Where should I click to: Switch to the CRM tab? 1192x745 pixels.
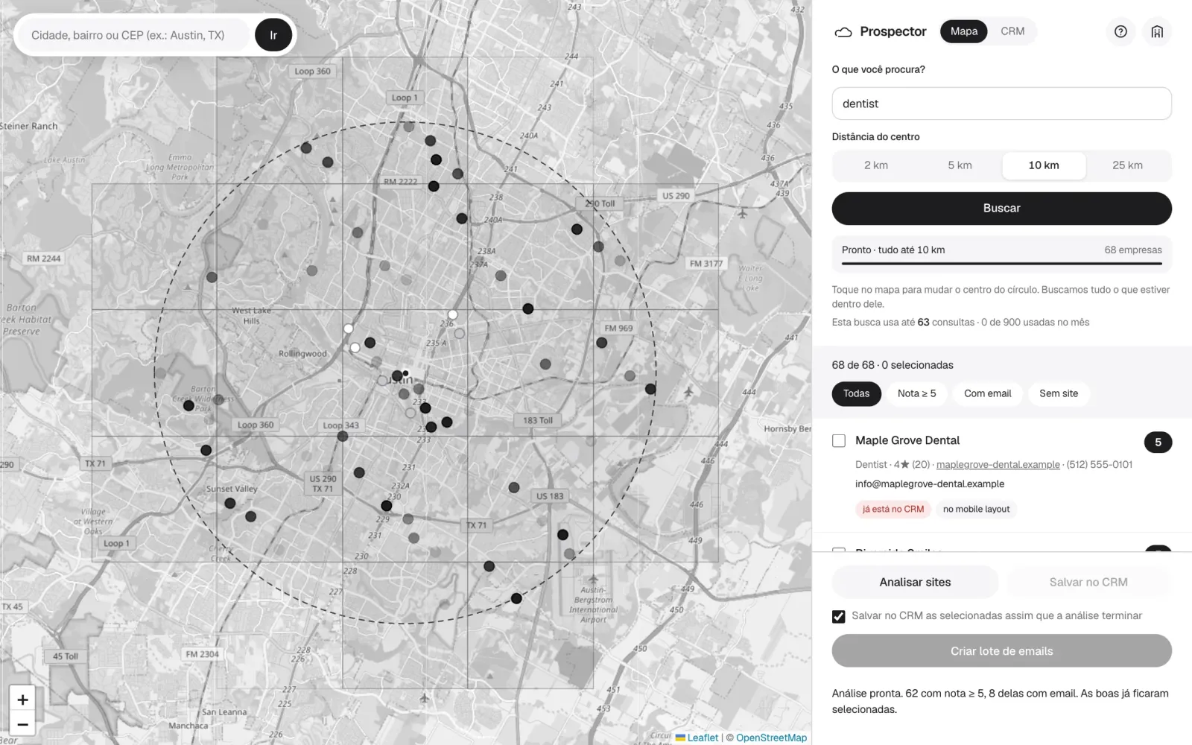pyautogui.click(x=1012, y=31)
